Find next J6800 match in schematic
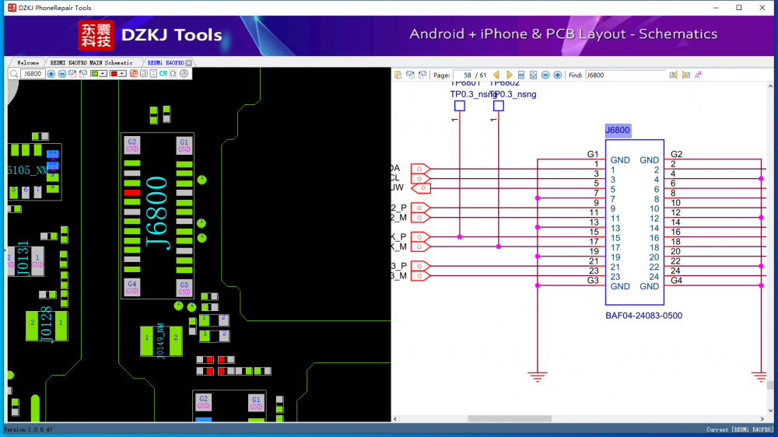Image resolution: width=778 pixels, height=437 pixels. pyautogui.click(x=685, y=75)
